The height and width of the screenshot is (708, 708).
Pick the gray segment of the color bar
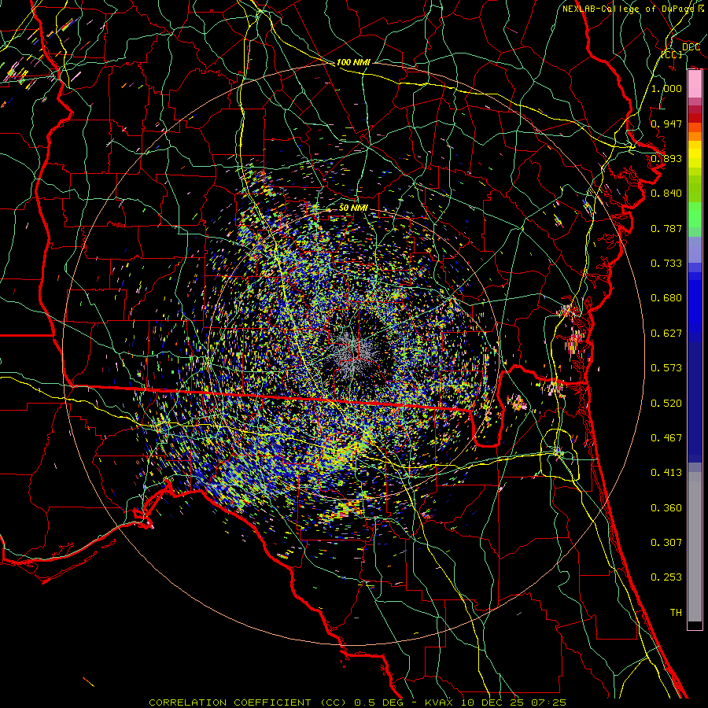tap(695, 547)
